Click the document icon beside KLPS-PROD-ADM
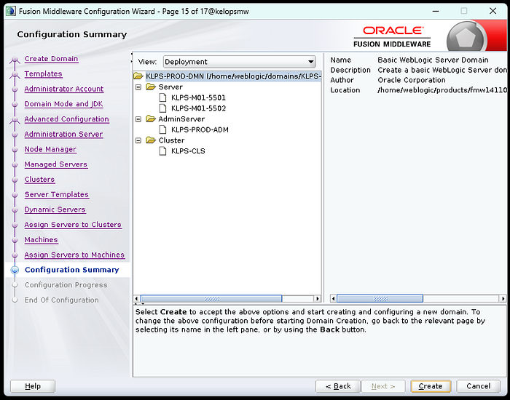The width and height of the screenshot is (510, 400). (x=162, y=129)
